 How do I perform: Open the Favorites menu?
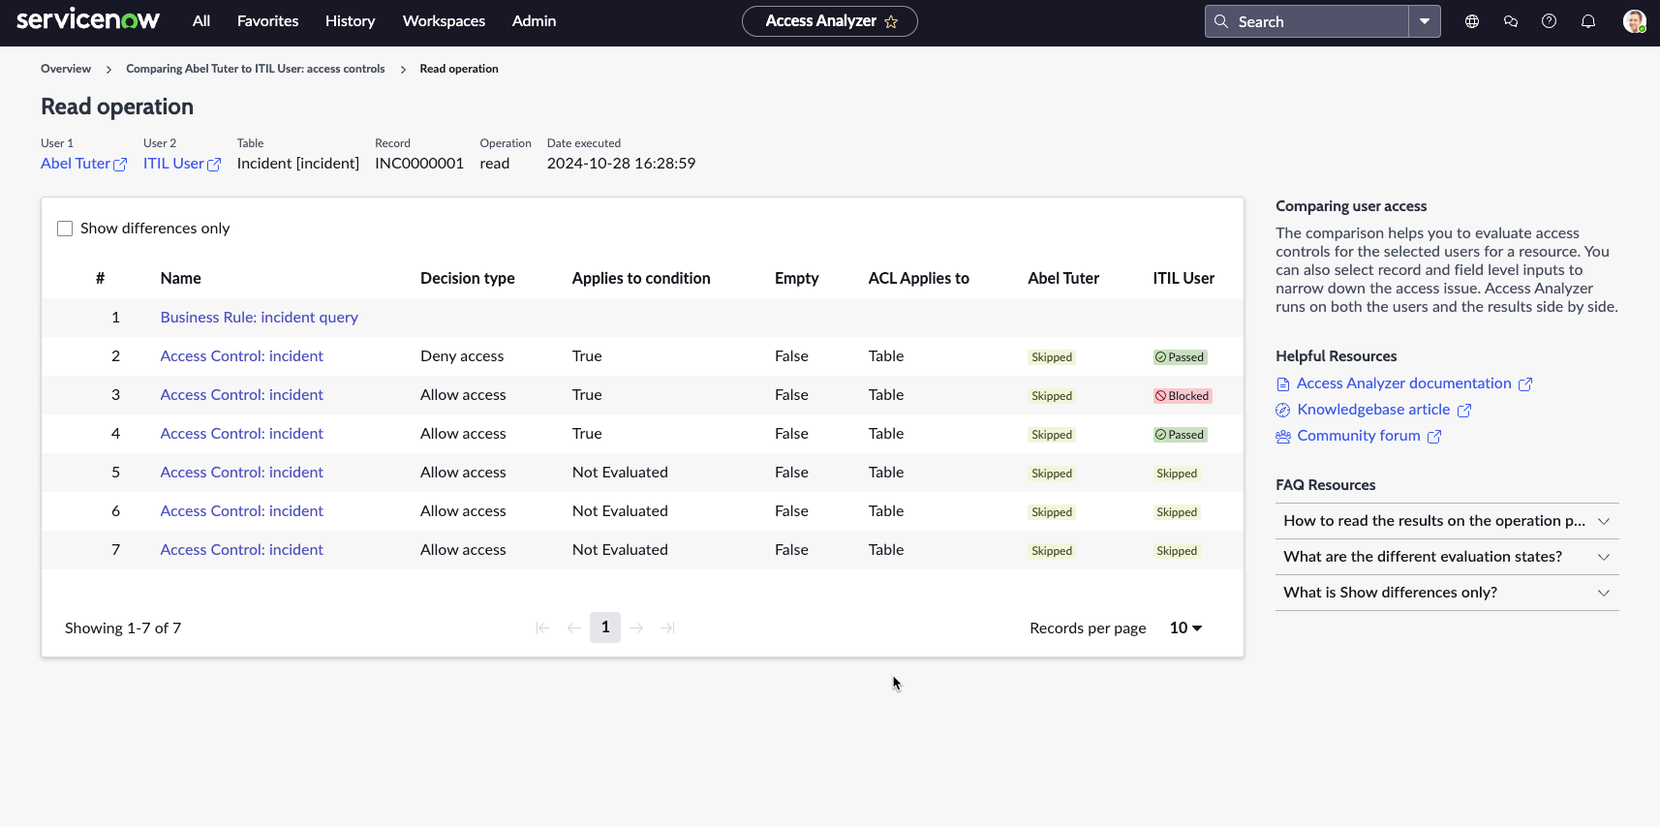[x=267, y=21]
